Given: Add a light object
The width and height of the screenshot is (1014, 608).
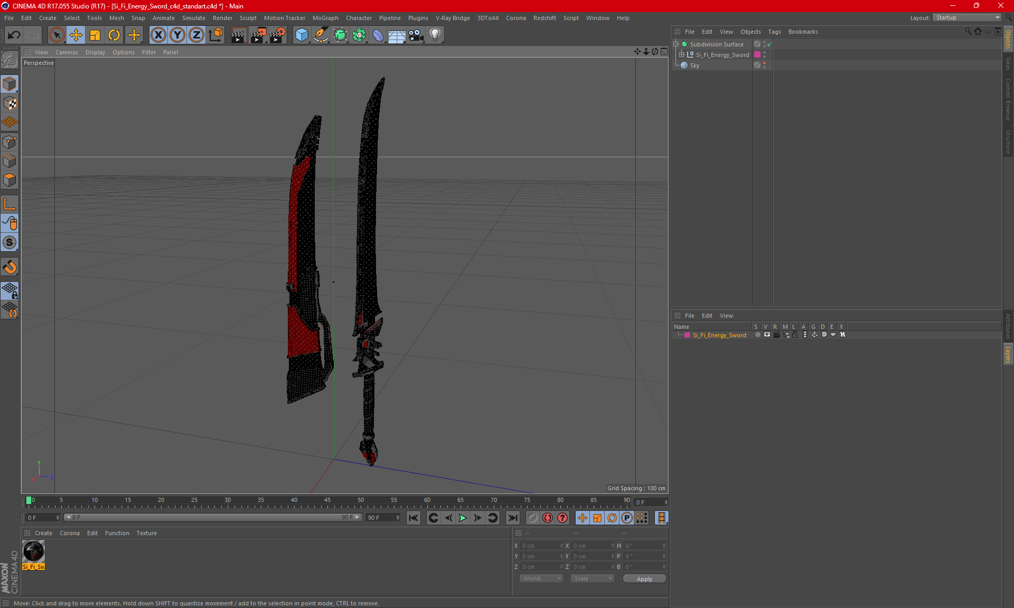Looking at the screenshot, I should [x=435, y=35].
